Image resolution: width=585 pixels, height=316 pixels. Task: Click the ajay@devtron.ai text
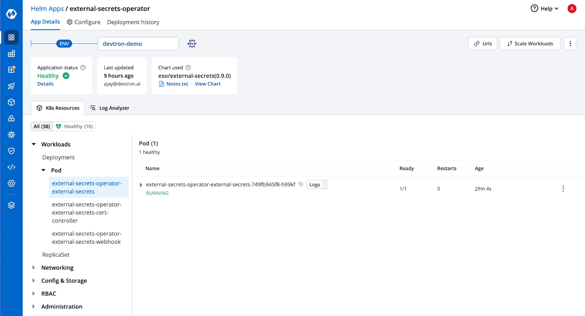pos(122,84)
